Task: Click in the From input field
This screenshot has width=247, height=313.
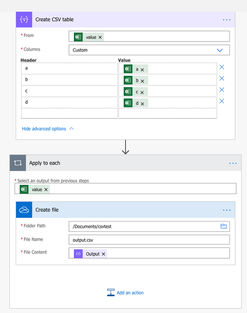Action: point(149,36)
